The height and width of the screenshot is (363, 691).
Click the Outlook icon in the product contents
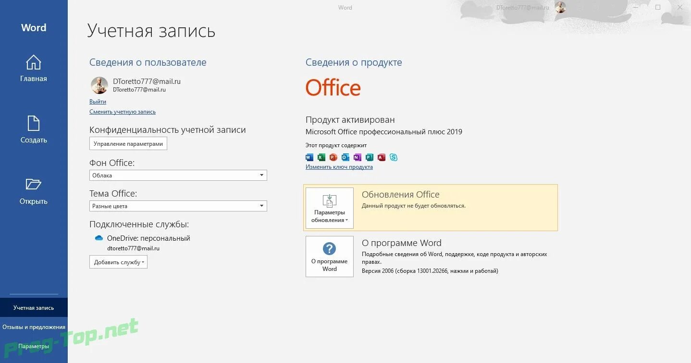pos(345,157)
